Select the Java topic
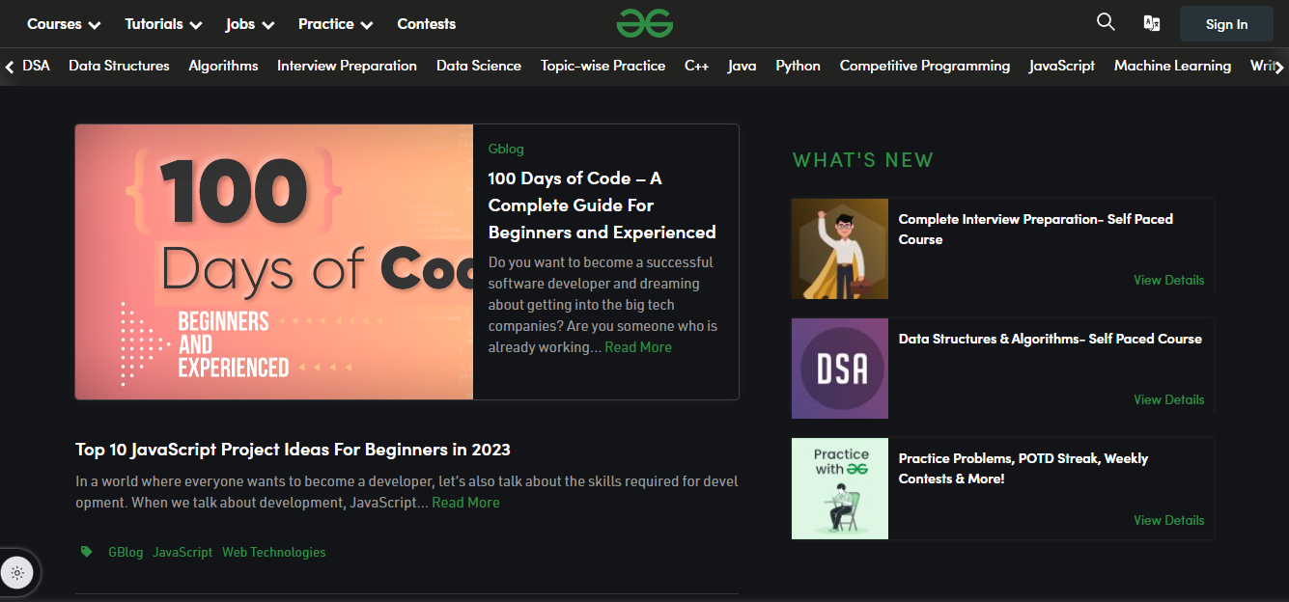 point(742,66)
